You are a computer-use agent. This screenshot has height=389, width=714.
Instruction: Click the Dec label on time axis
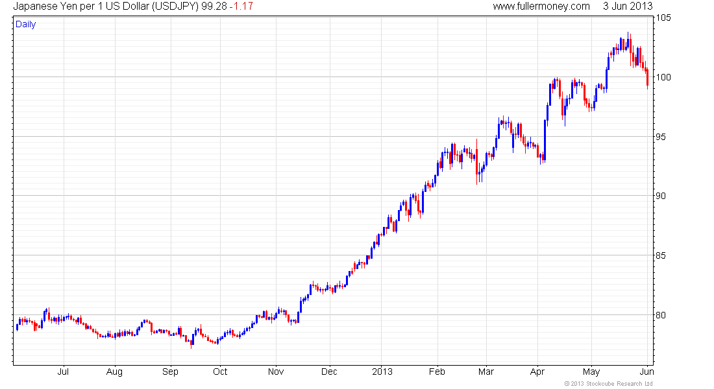329,371
